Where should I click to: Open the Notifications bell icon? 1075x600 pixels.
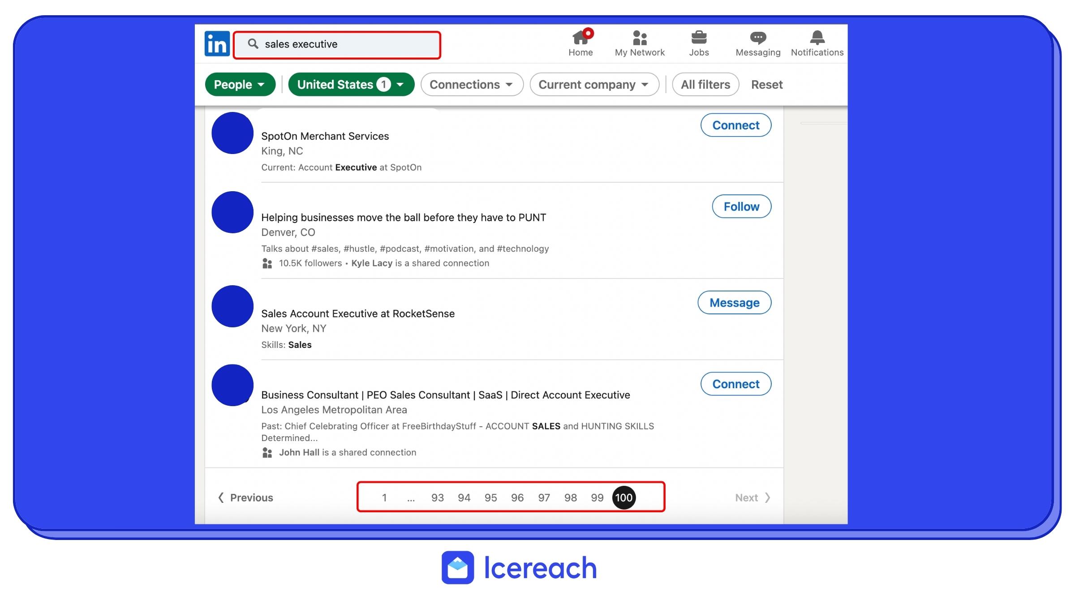817,38
